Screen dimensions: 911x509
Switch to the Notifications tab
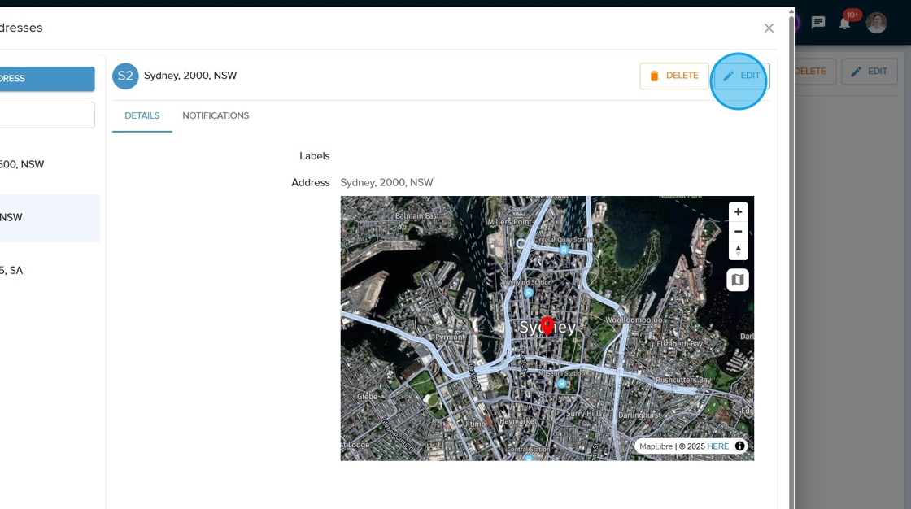click(216, 116)
